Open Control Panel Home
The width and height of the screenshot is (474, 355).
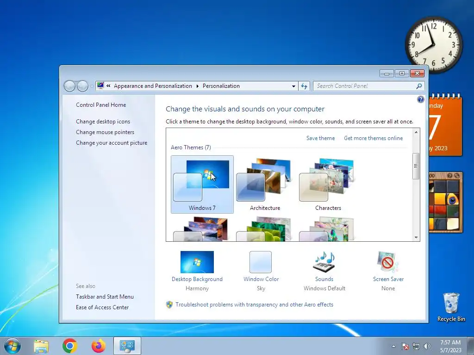tap(101, 105)
